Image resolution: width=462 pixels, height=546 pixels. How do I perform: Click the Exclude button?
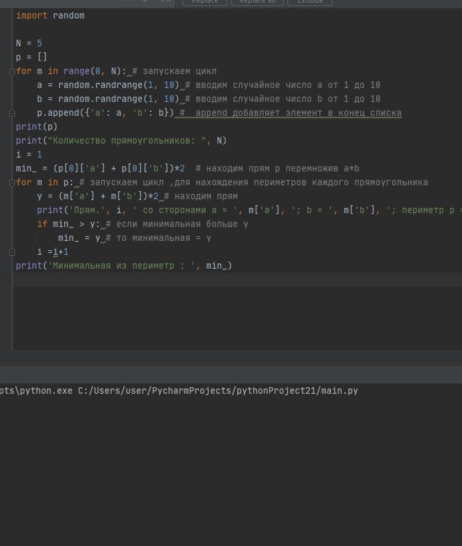click(x=310, y=2)
